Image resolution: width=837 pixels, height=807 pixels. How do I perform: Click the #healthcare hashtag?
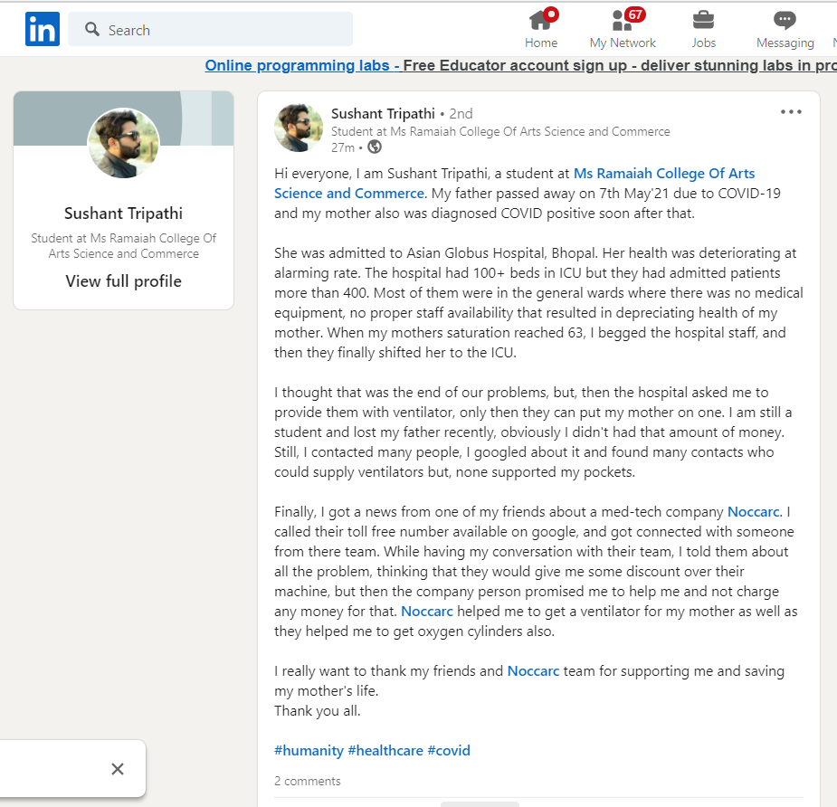point(385,750)
